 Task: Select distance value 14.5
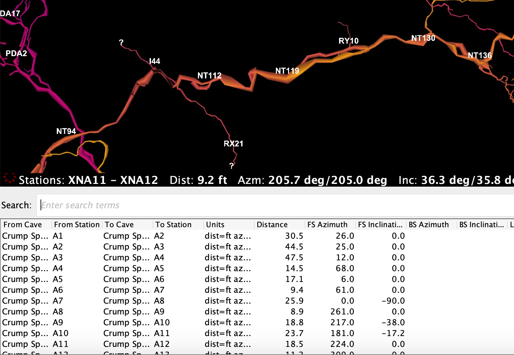(294, 268)
